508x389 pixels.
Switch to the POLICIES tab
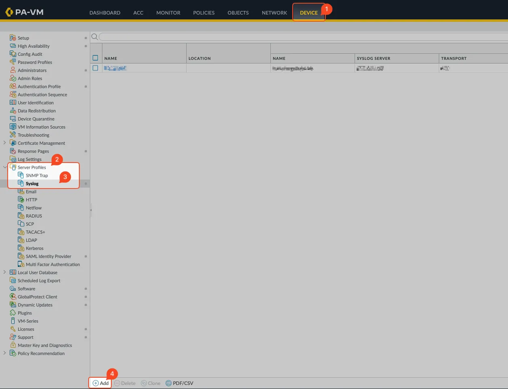click(204, 13)
